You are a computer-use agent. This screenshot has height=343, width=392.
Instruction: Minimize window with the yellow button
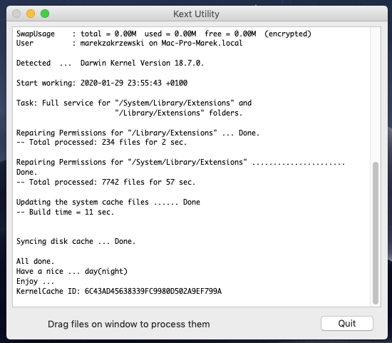pyautogui.click(x=31, y=14)
